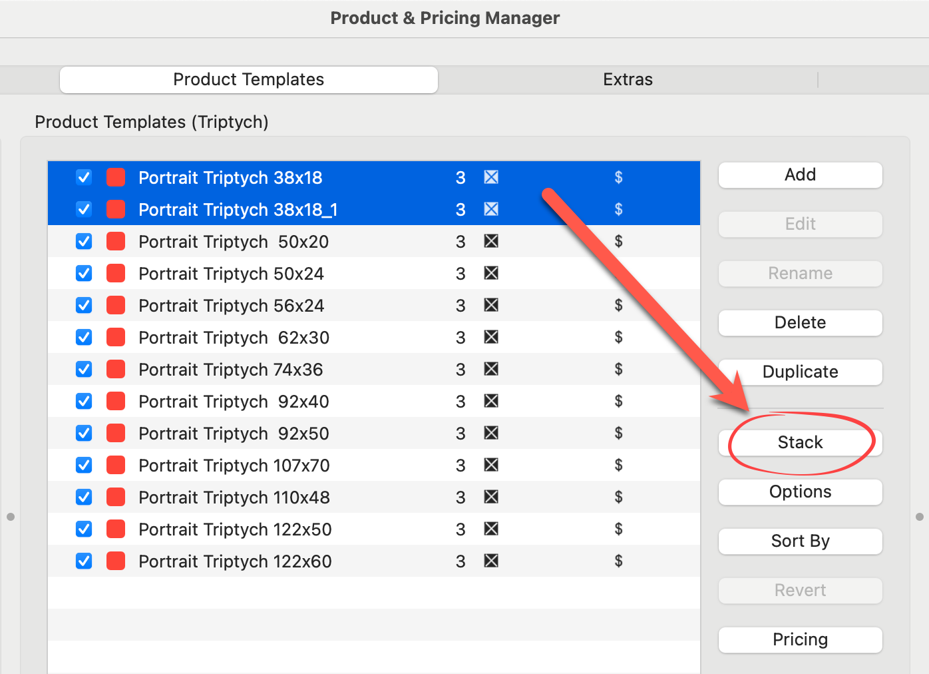
Task: Click the dollar icon on Portrait Triptych 92x40 row
Action: (618, 401)
